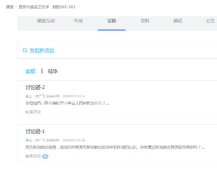Image resolution: width=217 pixels, height=170 pixels.
Task: Select the 话题 tab
Action: (x=112, y=21)
